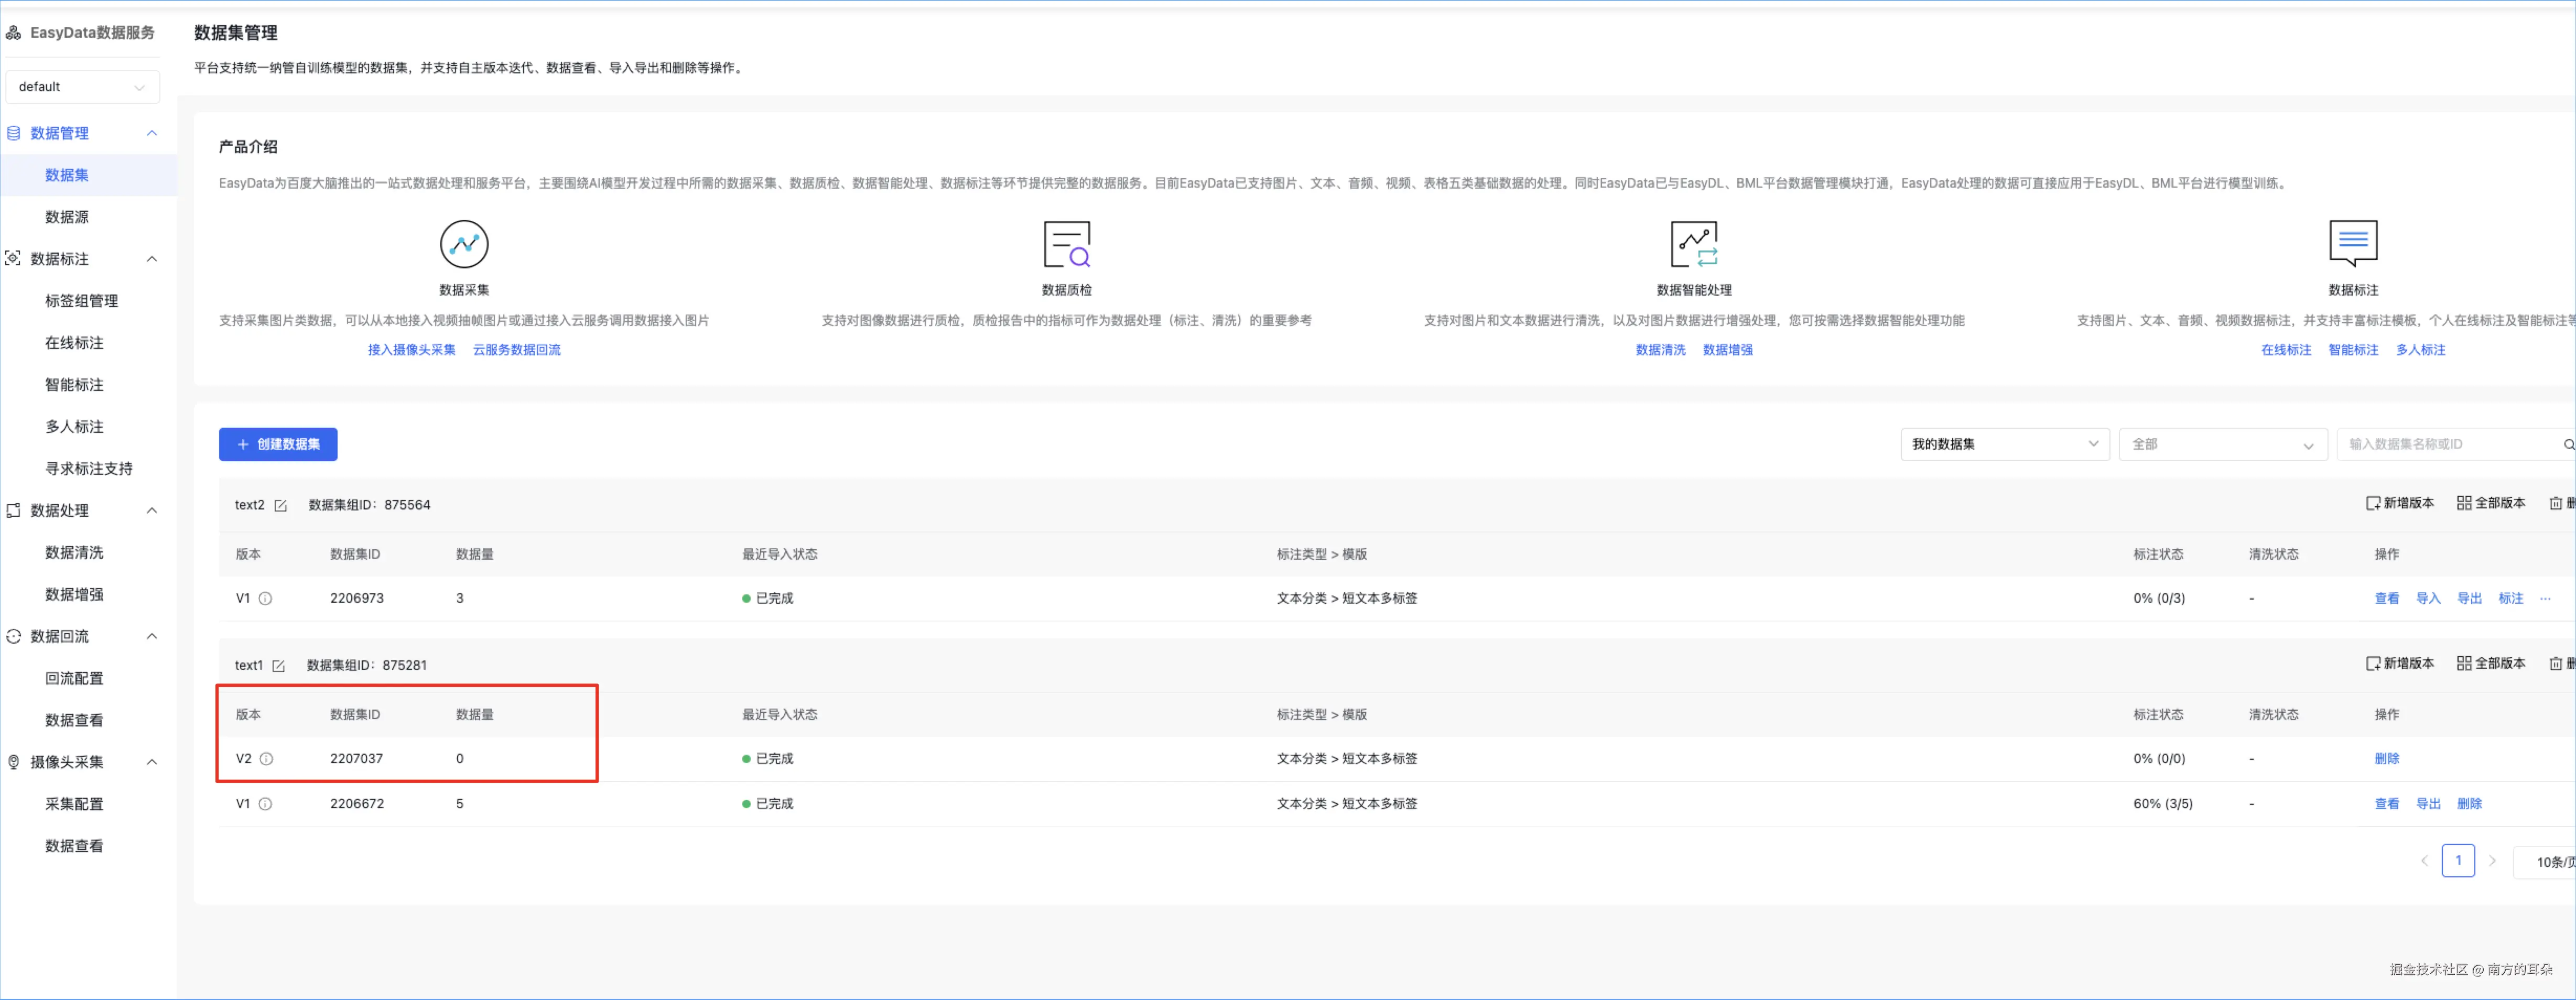The image size is (2576, 1000).
Task: Click the edit icon next to text1
Action: tap(279, 666)
